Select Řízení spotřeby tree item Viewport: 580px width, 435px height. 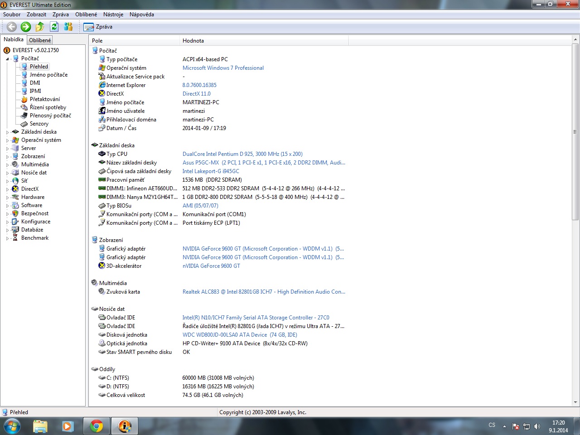click(48, 107)
